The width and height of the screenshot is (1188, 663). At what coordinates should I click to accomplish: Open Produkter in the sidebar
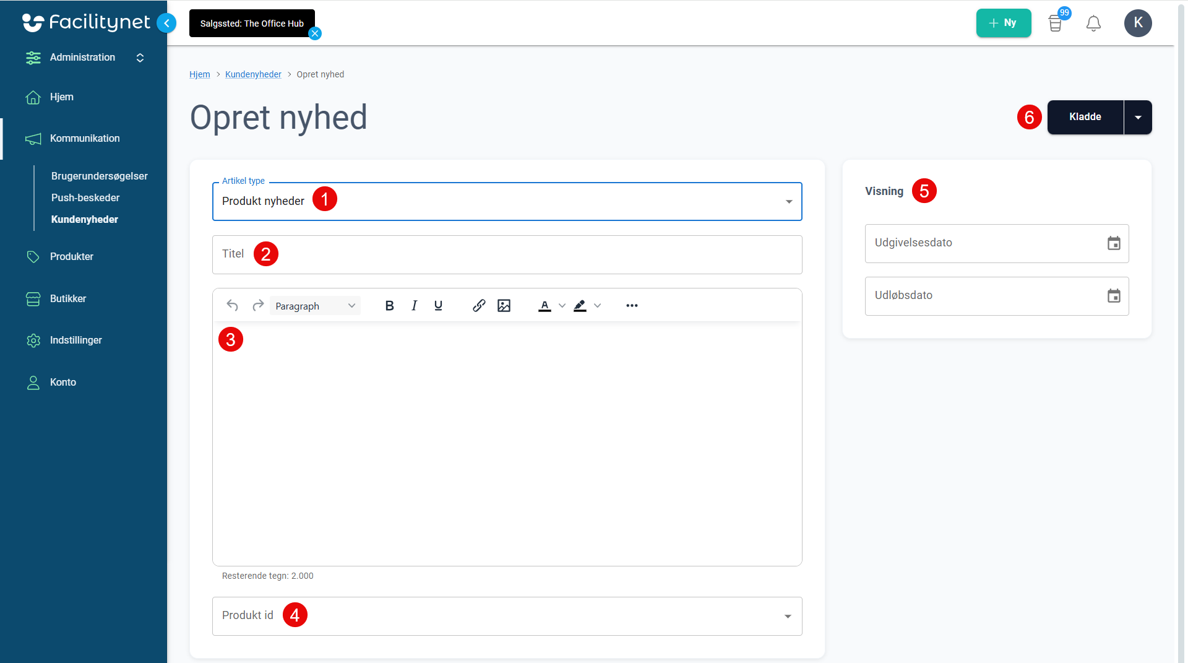(x=71, y=257)
